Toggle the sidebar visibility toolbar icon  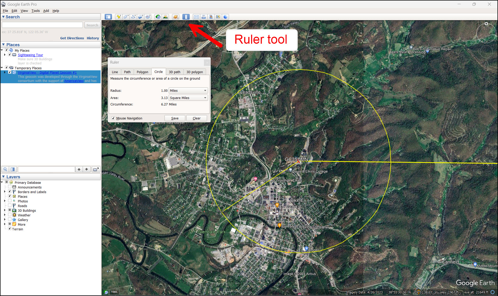[108, 17]
